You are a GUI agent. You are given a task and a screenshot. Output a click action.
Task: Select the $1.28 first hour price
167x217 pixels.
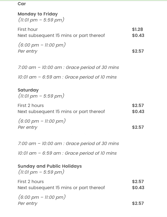tap(137, 29)
